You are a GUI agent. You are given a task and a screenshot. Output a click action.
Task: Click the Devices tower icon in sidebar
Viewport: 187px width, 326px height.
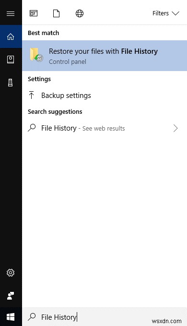click(x=11, y=83)
